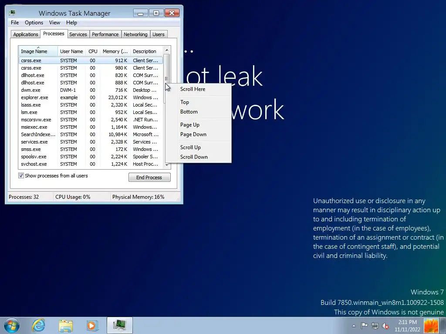
Task: Click the process list scrollbar thumb
Action: click(167, 79)
